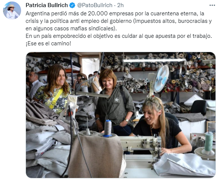This screenshot has width=220, height=181.
Task: Click the text '¡Ese es el camino!'
Action: click(x=48, y=43)
